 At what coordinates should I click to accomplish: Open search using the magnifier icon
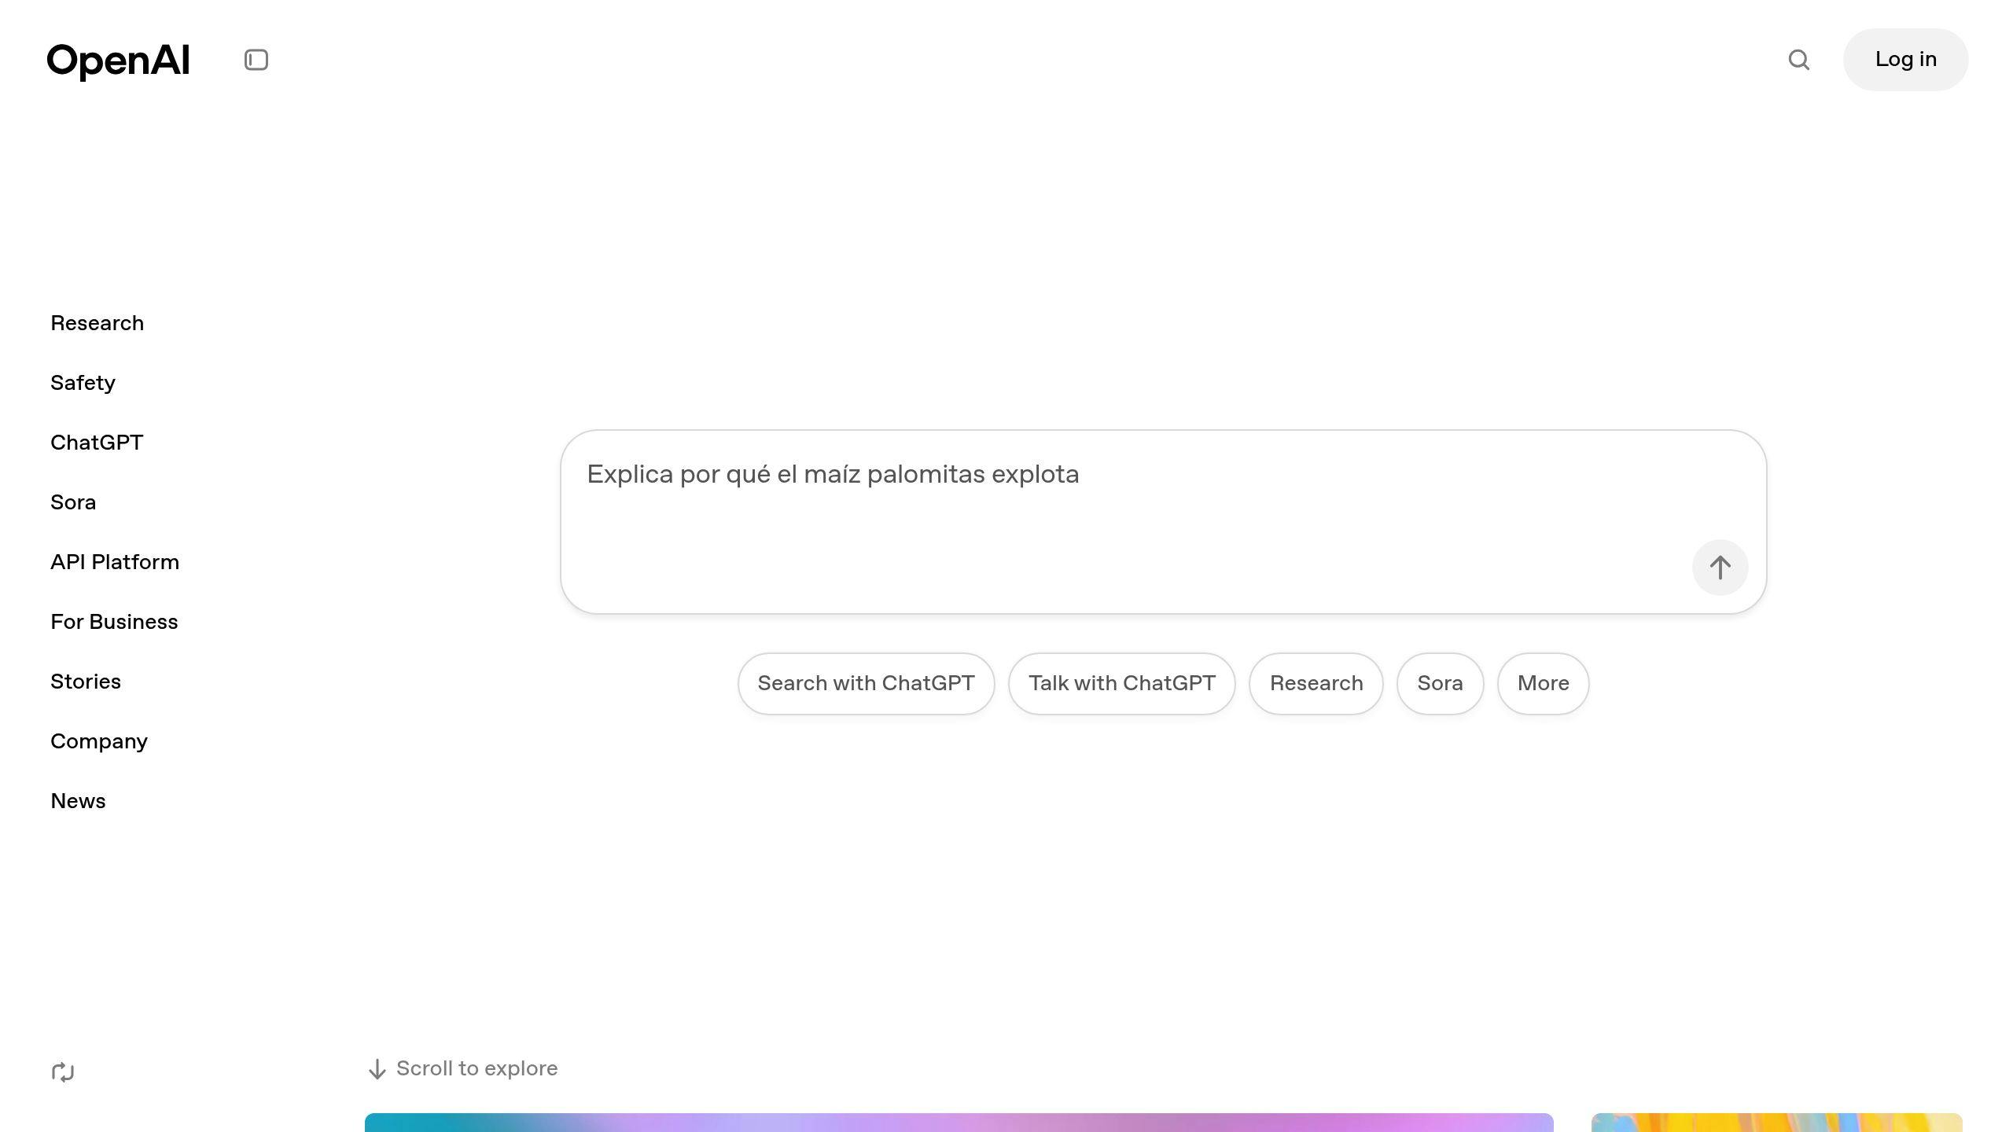(1799, 60)
